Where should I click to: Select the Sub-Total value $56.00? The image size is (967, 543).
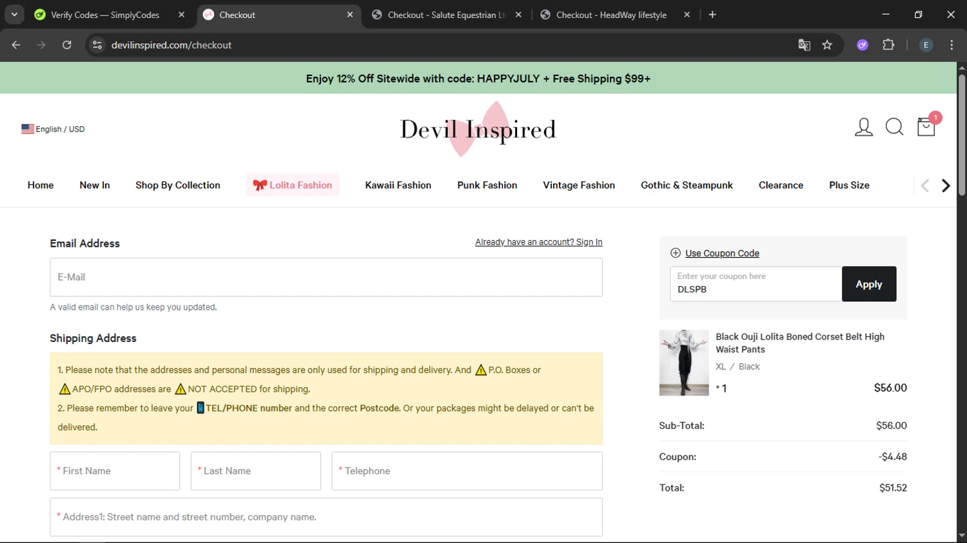point(892,426)
